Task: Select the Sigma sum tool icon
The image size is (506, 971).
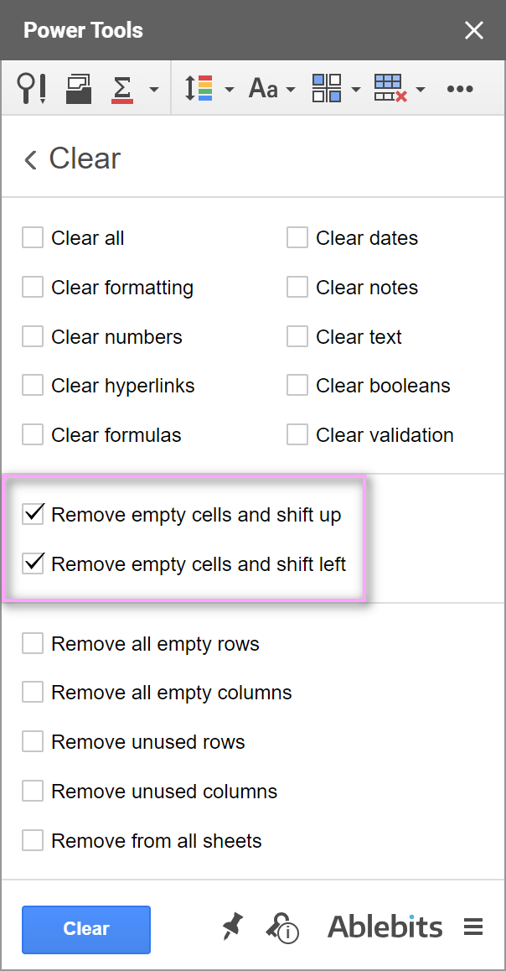Action: click(122, 89)
